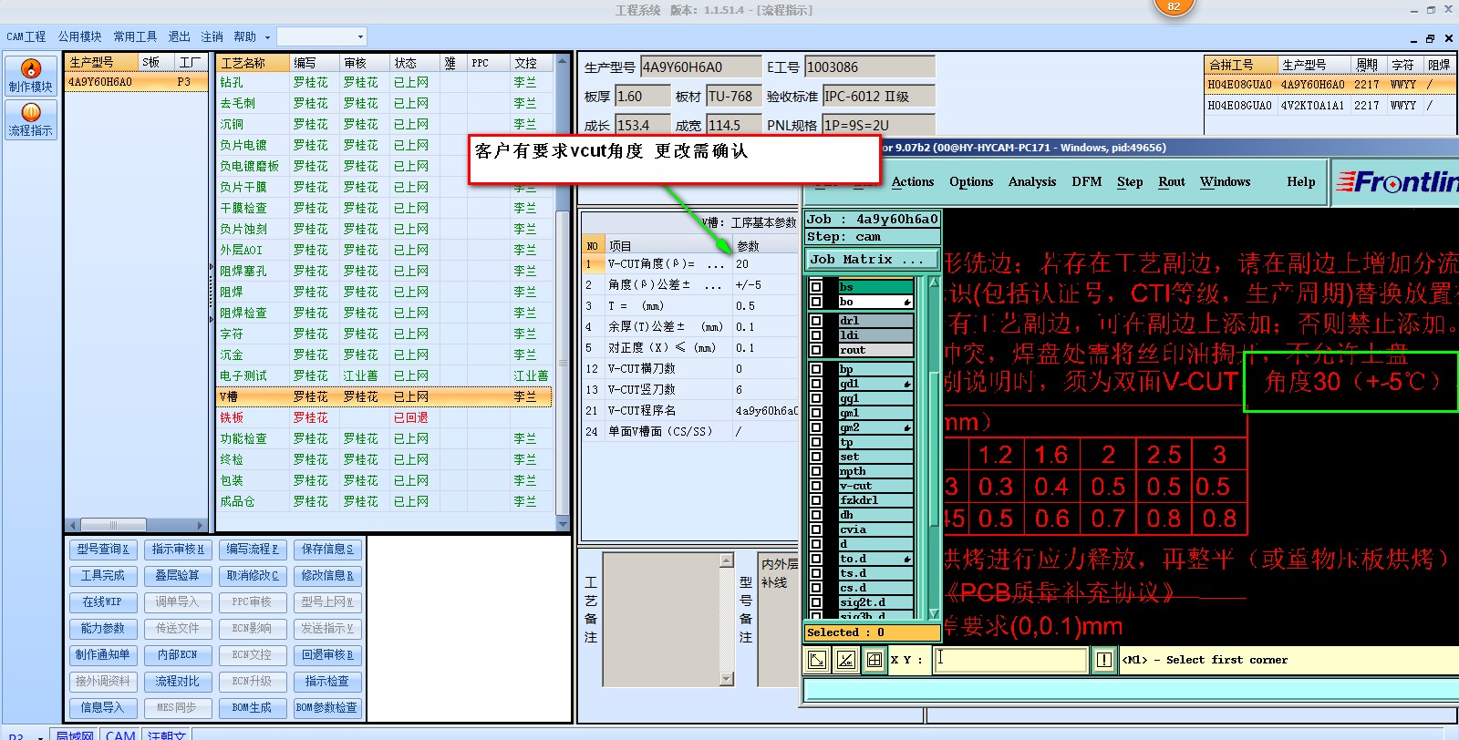Open the Actions menu in Genesis window
The width and height of the screenshot is (1459, 740).
click(913, 182)
